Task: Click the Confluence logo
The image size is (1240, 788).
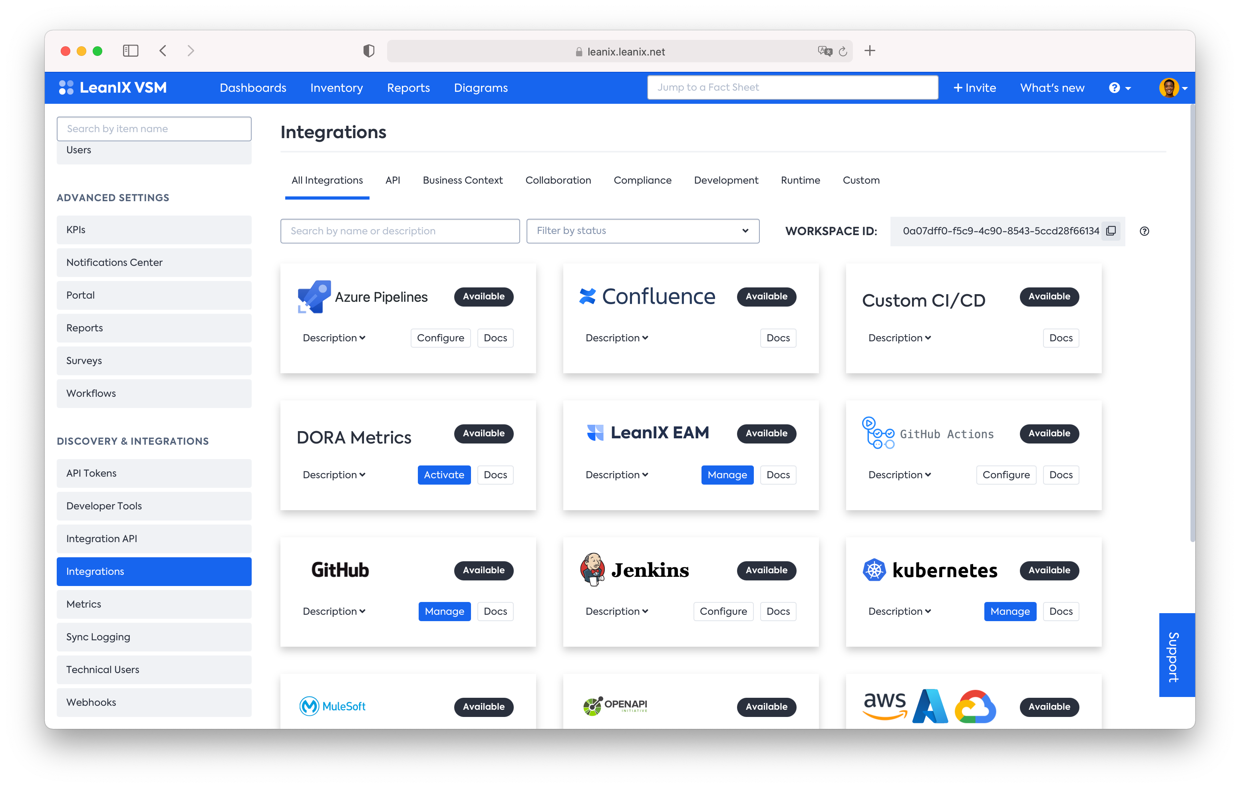Action: point(647,297)
